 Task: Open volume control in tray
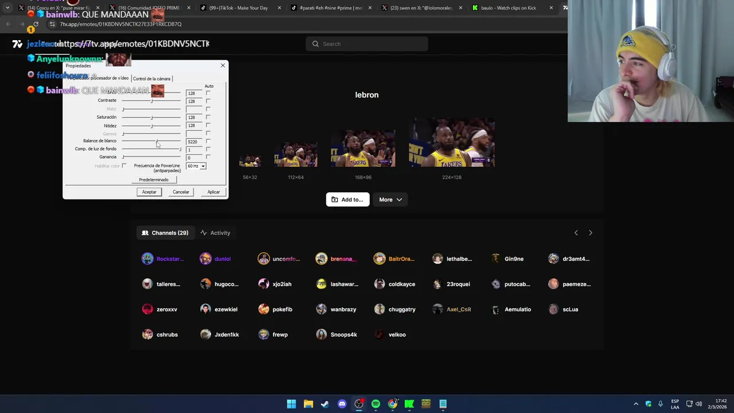pos(698,404)
